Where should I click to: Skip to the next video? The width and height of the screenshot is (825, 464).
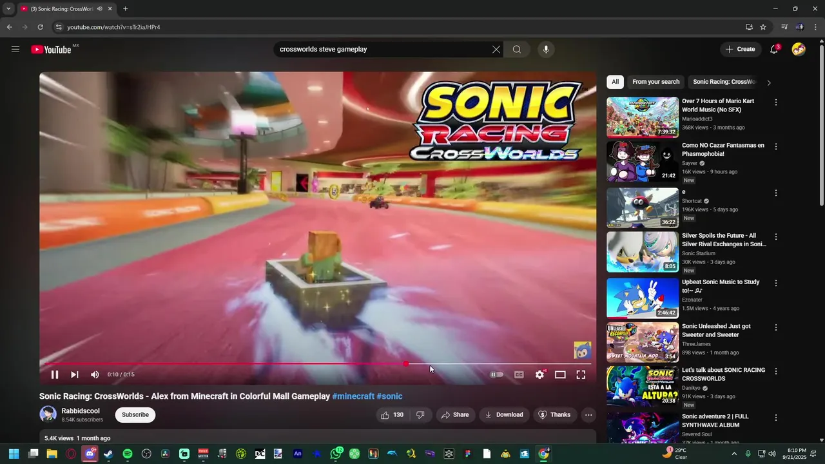tap(75, 374)
